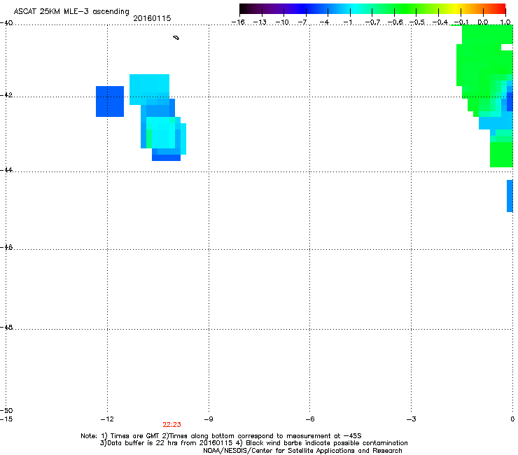
Task: Click the small blue patch below latitude -44 at the right edge
Action: [x=510, y=196]
